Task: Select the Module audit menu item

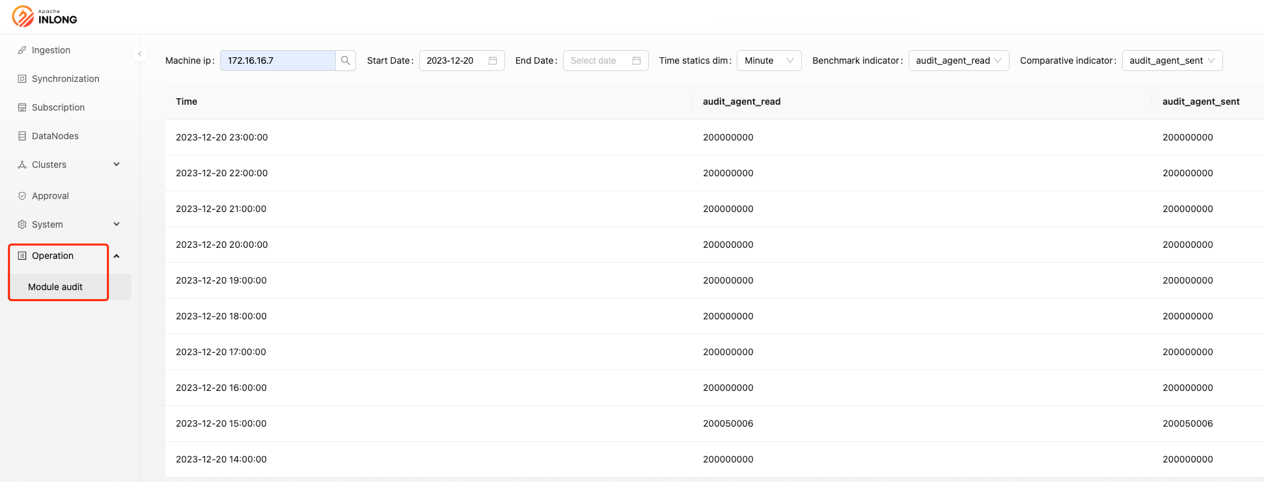Action: tap(55, 287)
